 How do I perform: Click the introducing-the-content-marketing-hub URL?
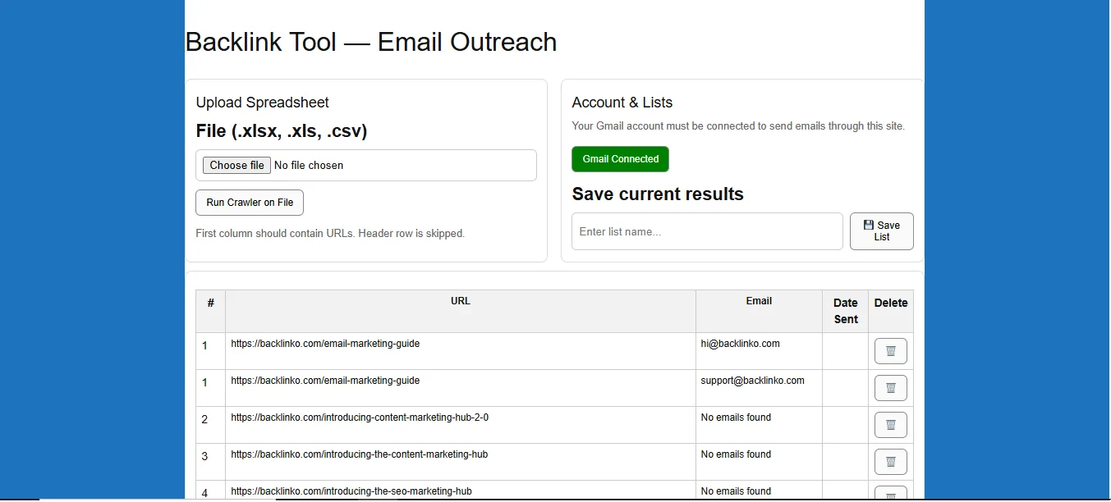click(360, 454)
